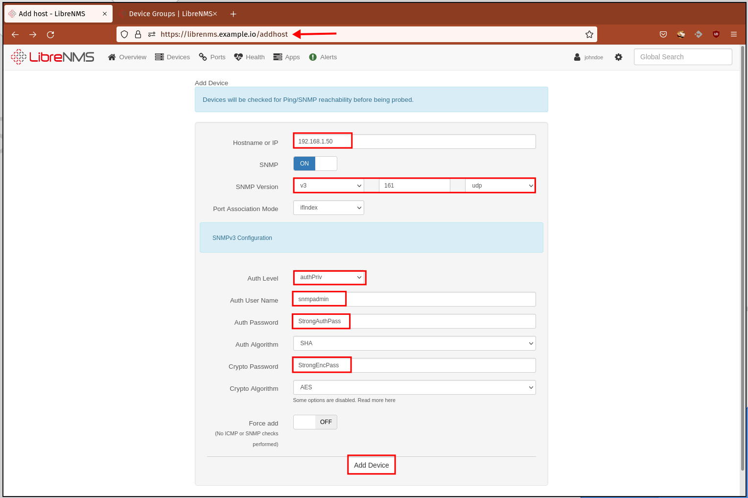Open the Auth Level authPriv dropdown
The width and height of the screenshot is (748, 498).
tap(329, 277)
